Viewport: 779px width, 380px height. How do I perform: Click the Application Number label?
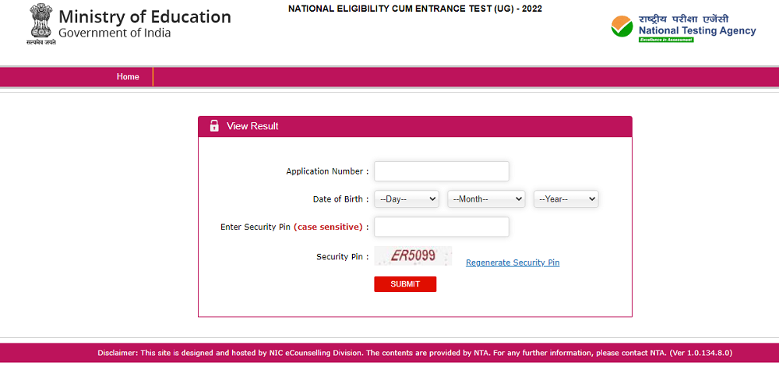pyautogui.click(x=327, y=171)
